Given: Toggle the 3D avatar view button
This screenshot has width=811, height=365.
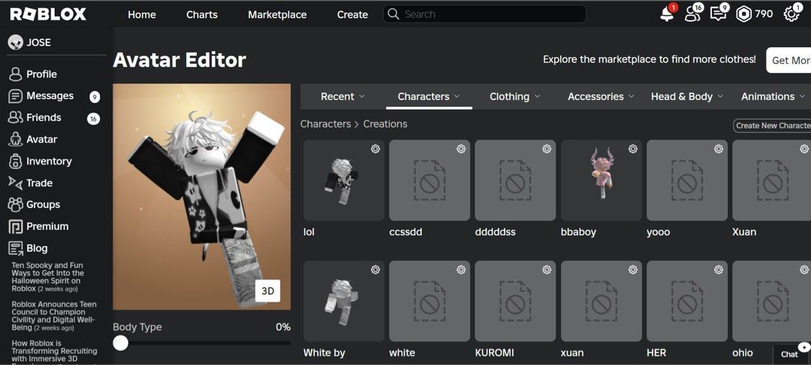Looking at the screenshot, I should (x=267, y=291).
